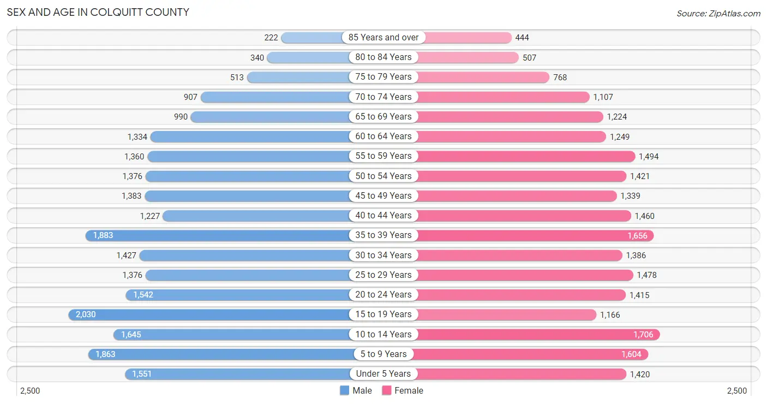Screen dimensions: 767x404
Task: Click the blue Male legend swatch
Action: pos(344,390)
